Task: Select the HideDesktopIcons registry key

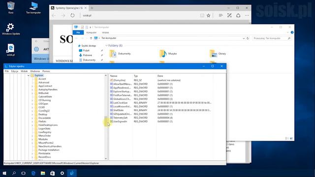Action: 48,125
